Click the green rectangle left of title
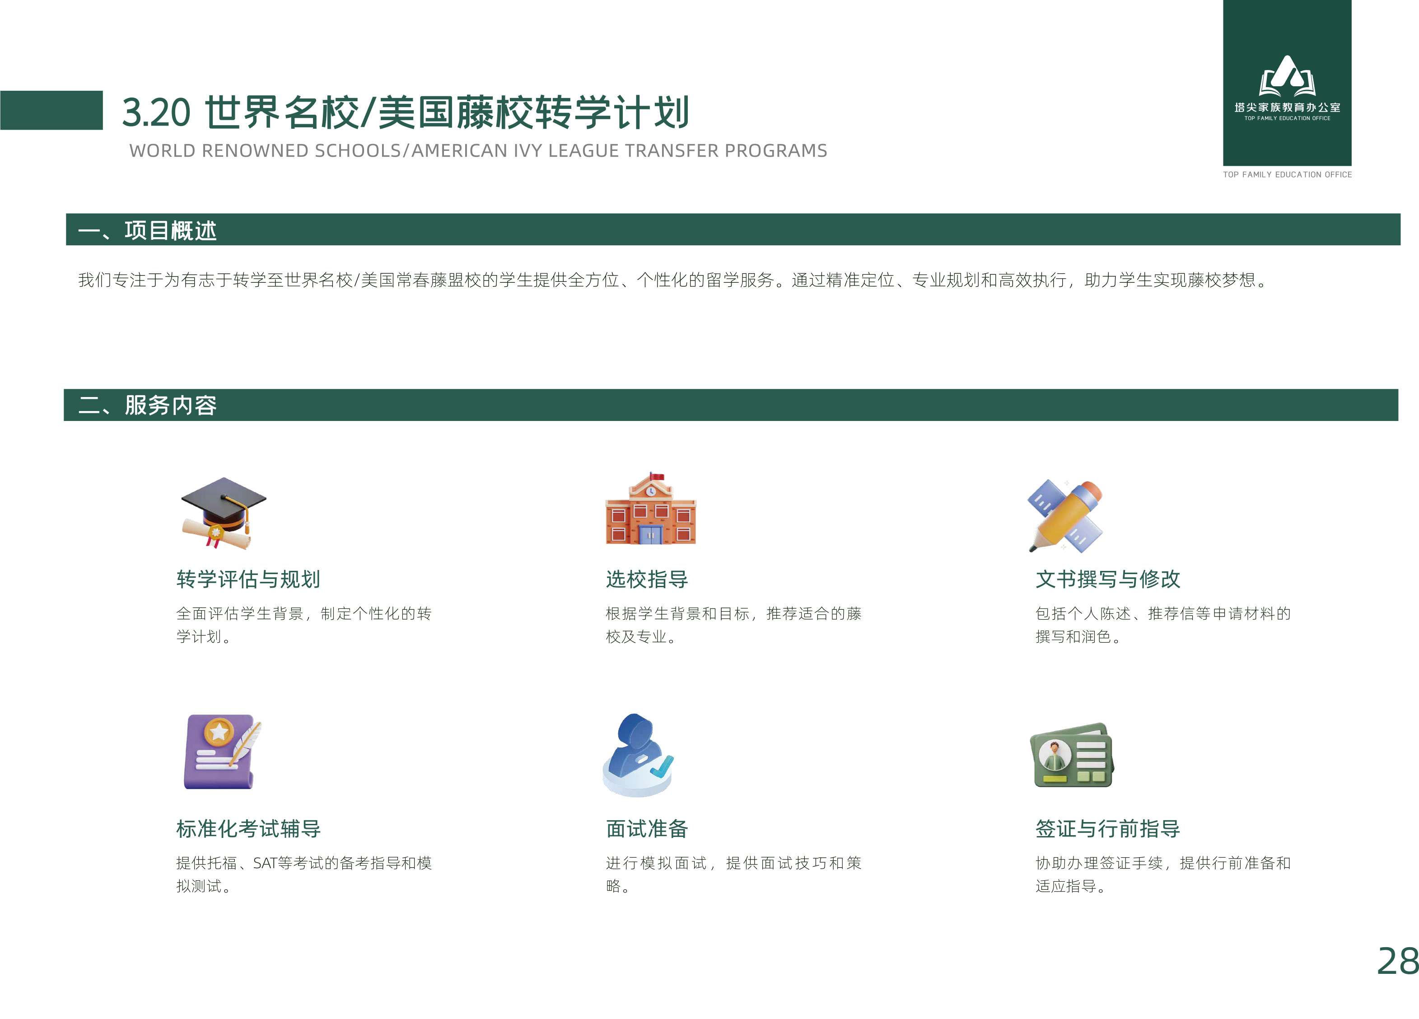1419x1019 pixels. click(x=51, y=110)
